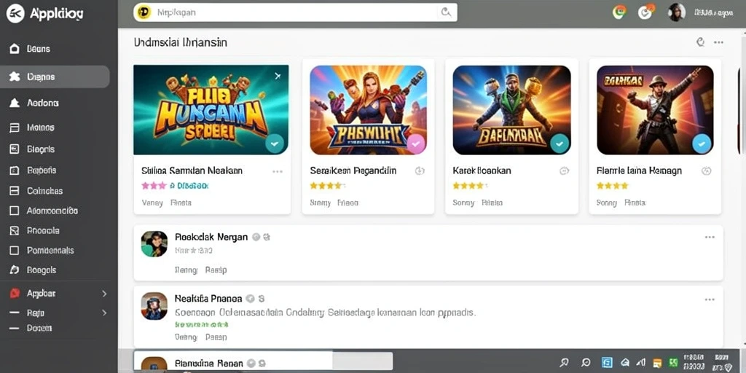This screenshot has width=746, height=373.
Task: Click the icon beside Seaikean Regandiin title
Action: (420, 170)
